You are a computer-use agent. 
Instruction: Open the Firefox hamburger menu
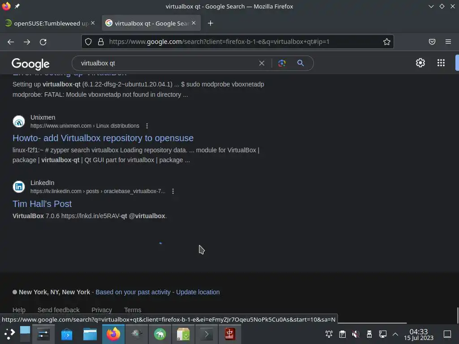[448, 42]
